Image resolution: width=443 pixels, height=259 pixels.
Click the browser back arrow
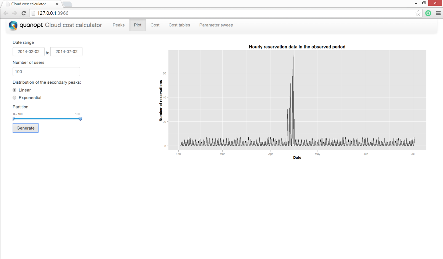6,13
